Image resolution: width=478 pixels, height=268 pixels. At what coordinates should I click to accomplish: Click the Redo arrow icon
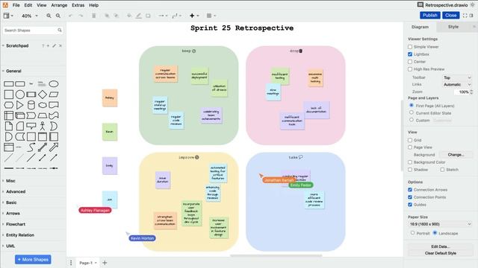[x=81, y=16]
